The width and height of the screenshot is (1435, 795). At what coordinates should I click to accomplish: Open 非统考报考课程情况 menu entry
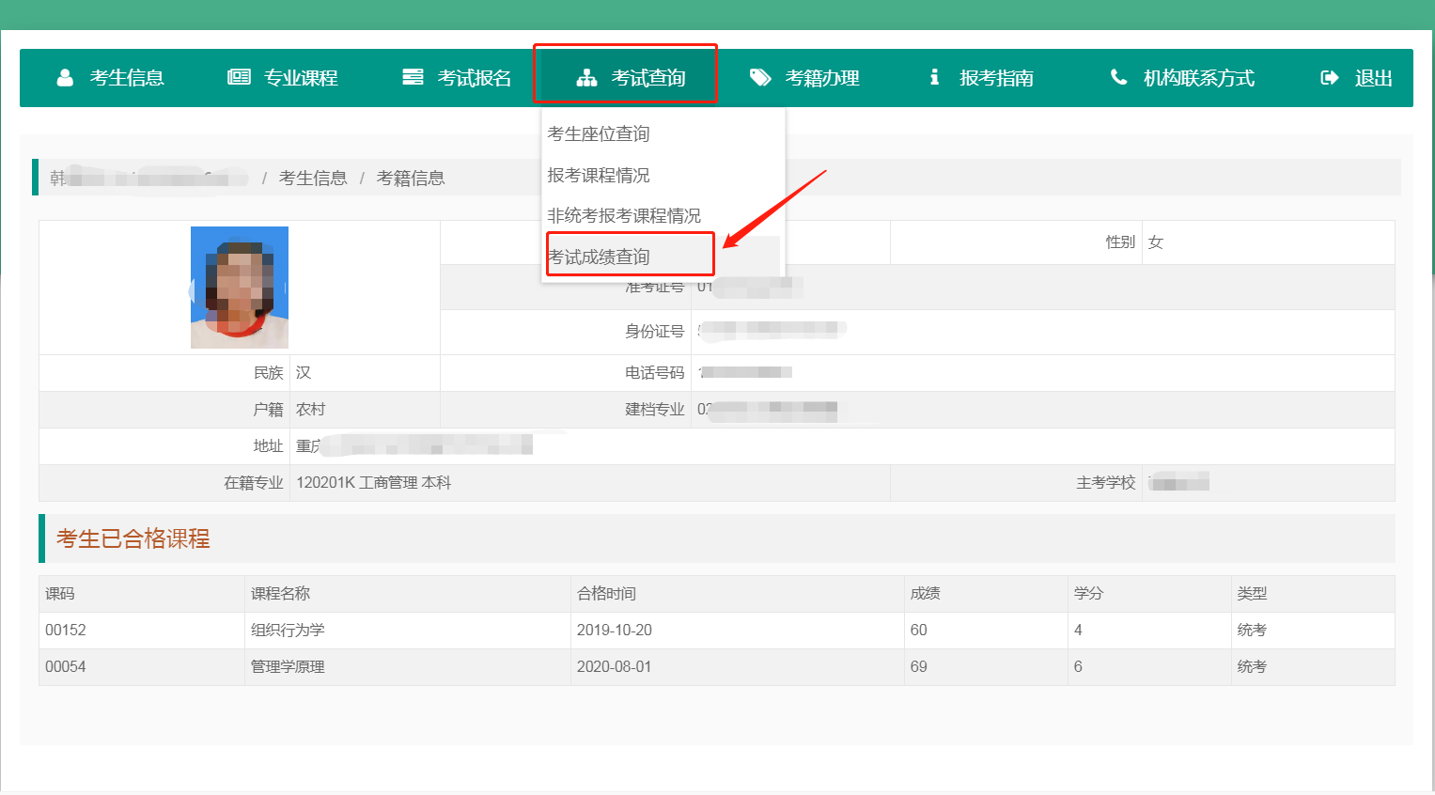click(624, 215)
